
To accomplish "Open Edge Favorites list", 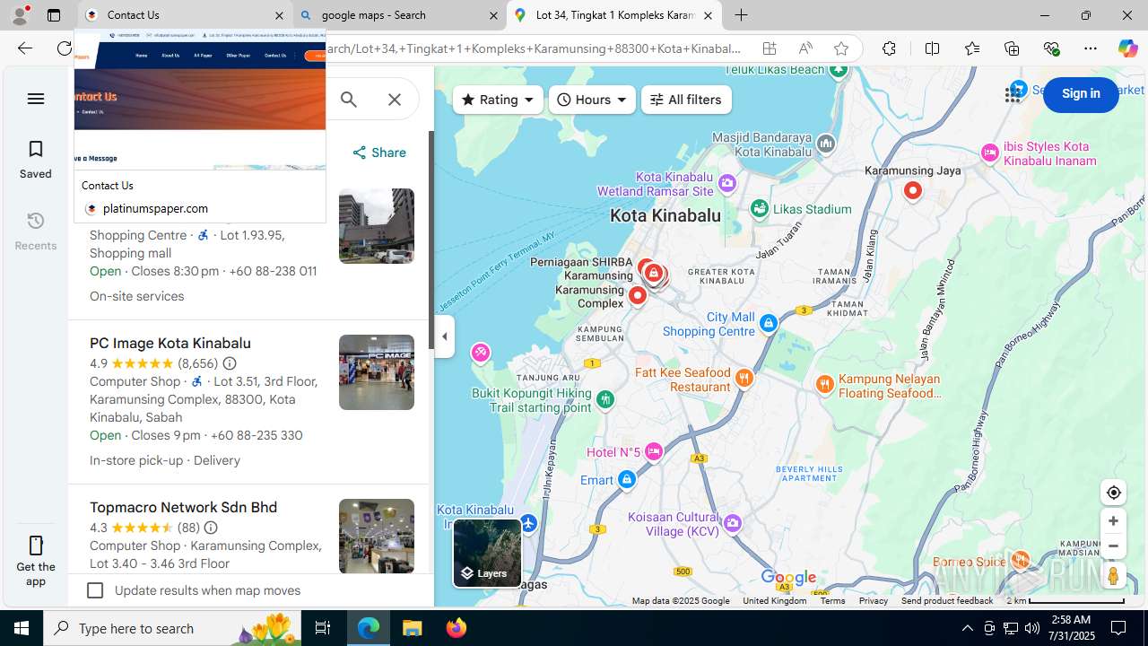I will [971, 48].
